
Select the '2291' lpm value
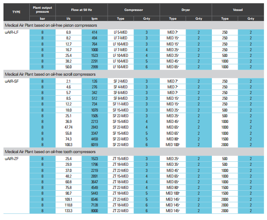click(95, 61)
